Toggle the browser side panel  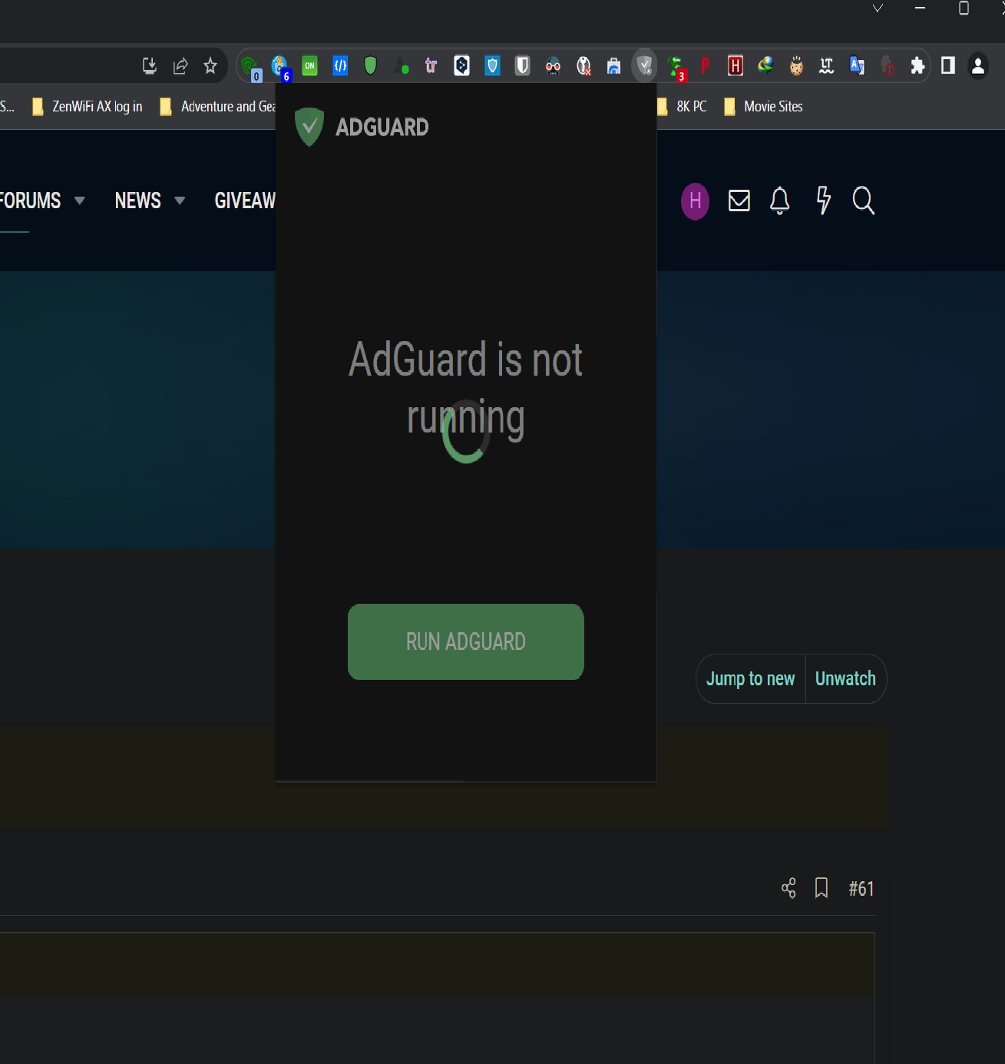click(948, 66)
